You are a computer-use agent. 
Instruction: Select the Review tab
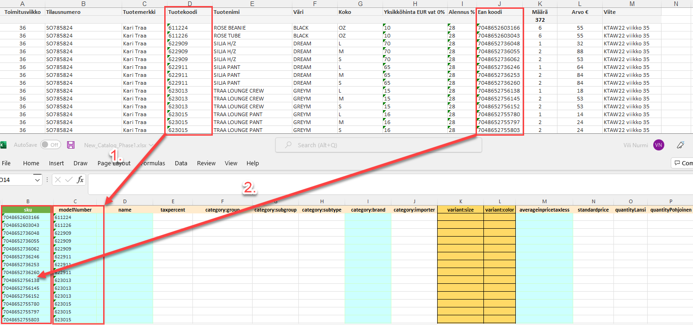pos(206,163)
